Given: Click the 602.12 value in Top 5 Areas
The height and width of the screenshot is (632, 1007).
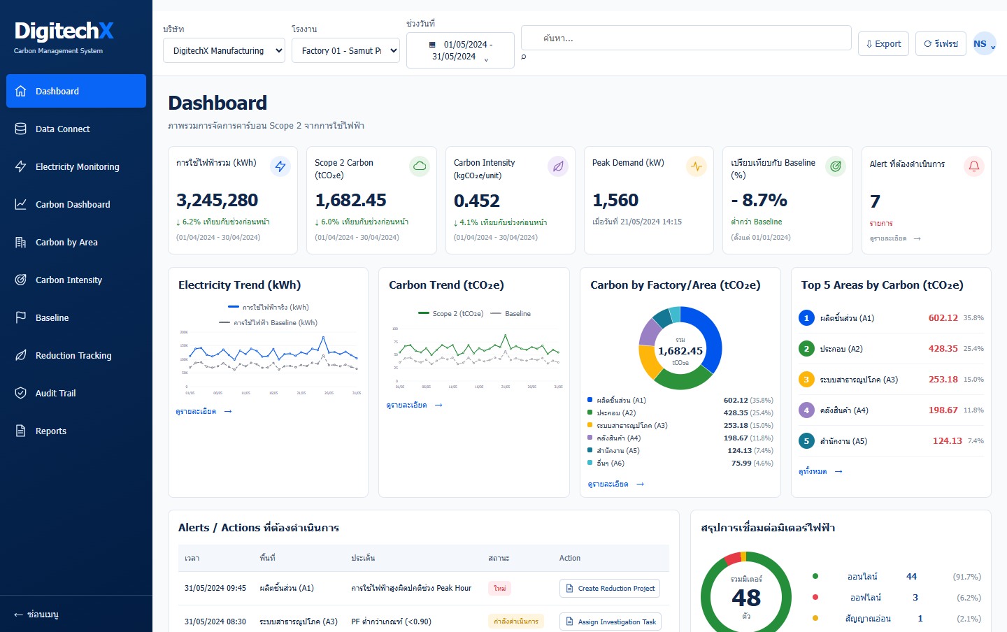Looking at the screenshot, I should click(x=943, y=318).
